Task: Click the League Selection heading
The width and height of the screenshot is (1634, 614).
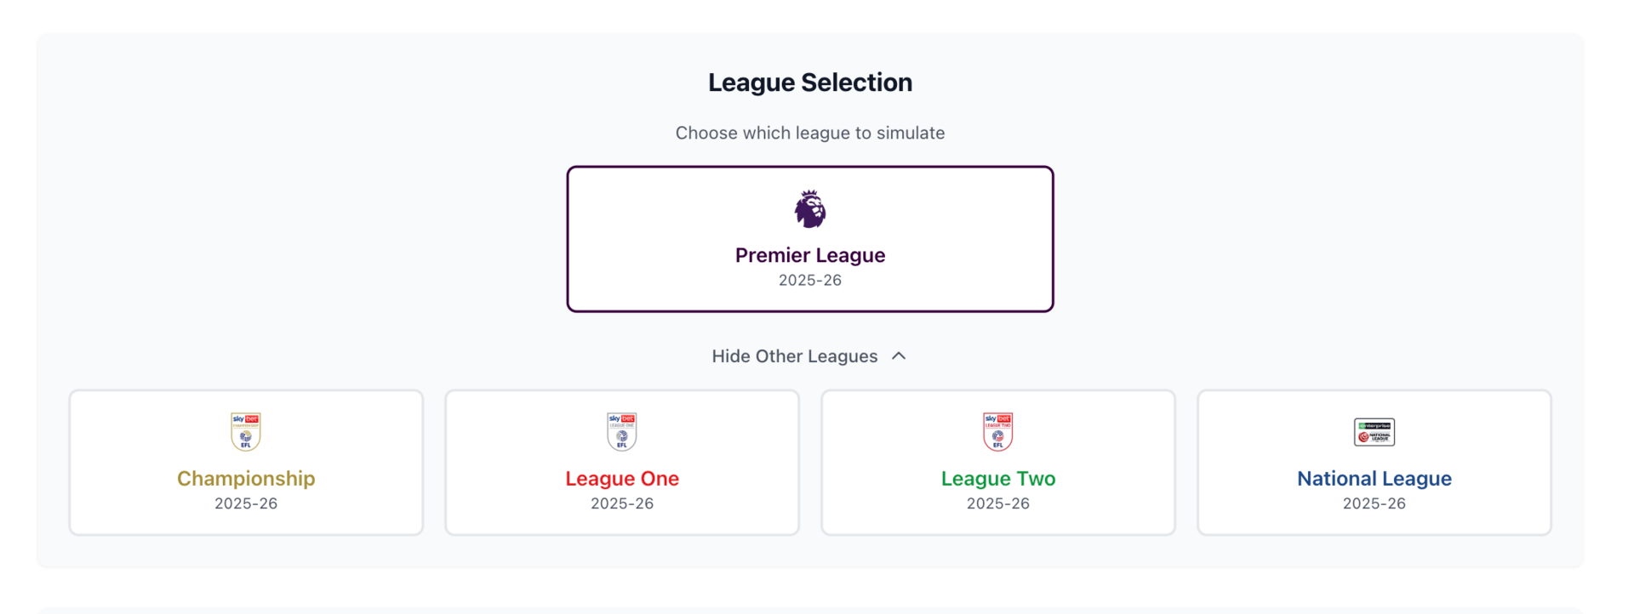Action: (810, 82)
